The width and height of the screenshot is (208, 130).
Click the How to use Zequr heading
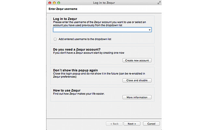[67, 90]
